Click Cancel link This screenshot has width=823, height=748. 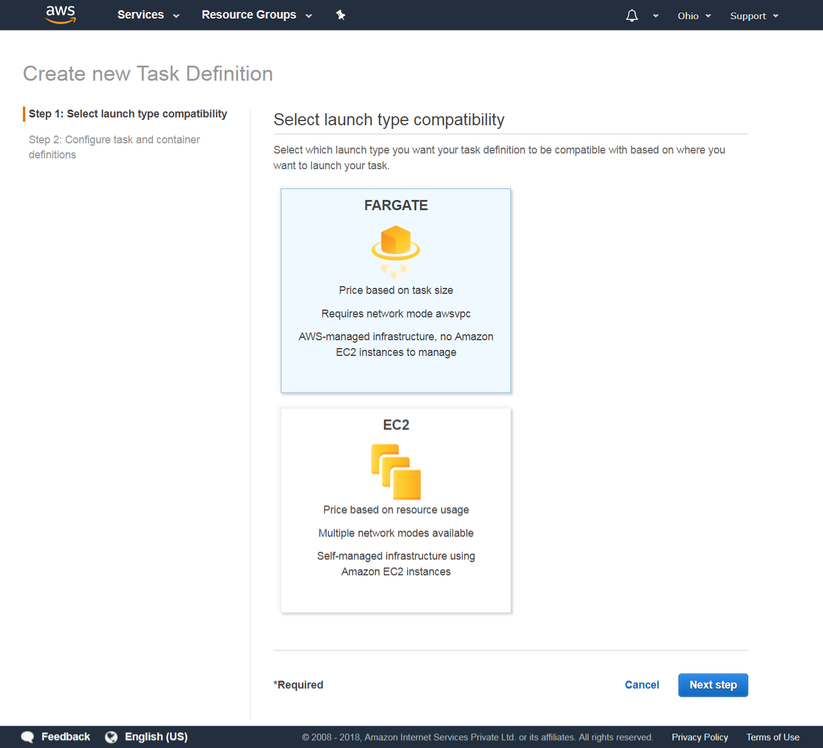click(642, 685)
